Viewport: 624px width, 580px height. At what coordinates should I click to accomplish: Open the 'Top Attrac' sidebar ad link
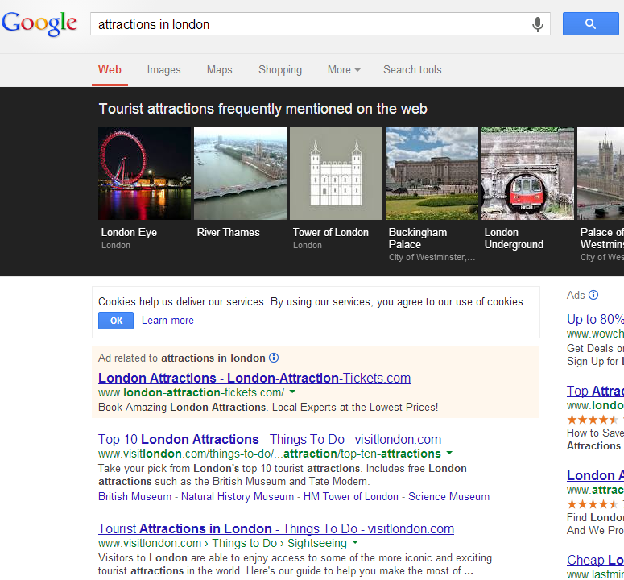click(595, 391)
